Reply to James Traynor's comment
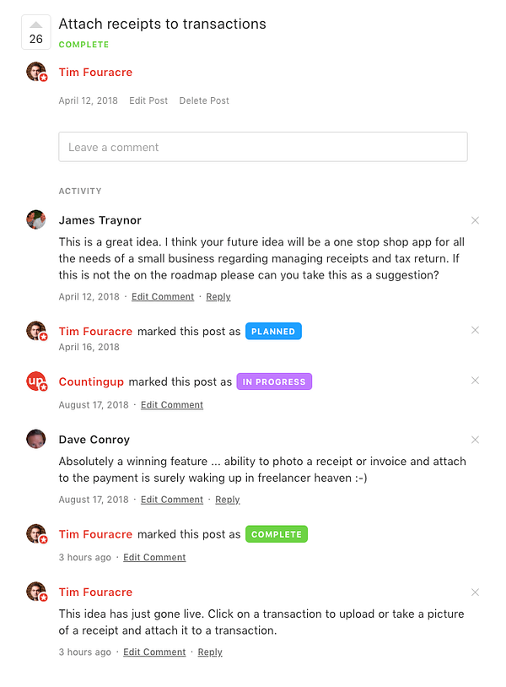The width and height of the screenshot is (506, 687). 218,297
